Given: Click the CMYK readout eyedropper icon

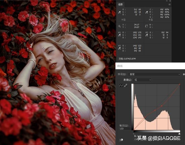Looking at the screenshot, I should (x=147, y=12).
